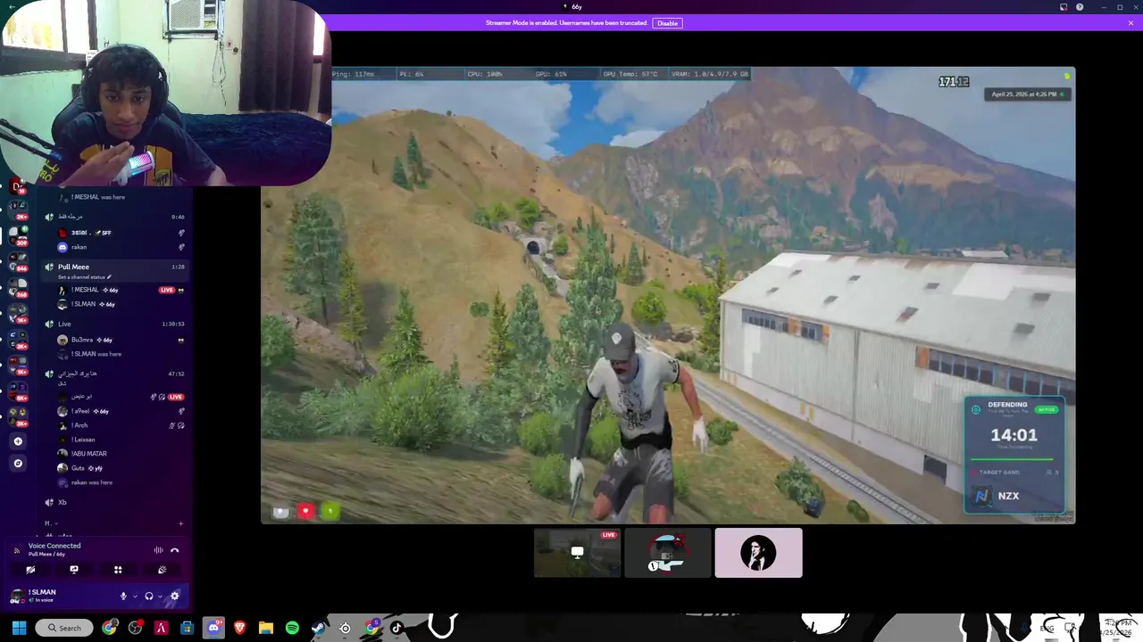Open noise suppression settings in voice panel

click(158, 550)
